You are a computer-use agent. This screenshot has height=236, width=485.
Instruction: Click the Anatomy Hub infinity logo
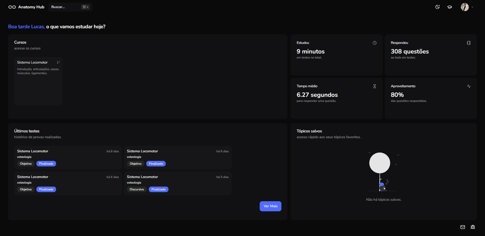tap(12, 7)
